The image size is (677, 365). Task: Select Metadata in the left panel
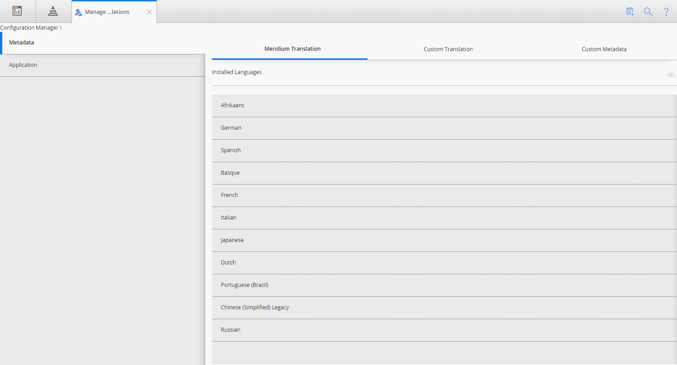pos(103,43)
